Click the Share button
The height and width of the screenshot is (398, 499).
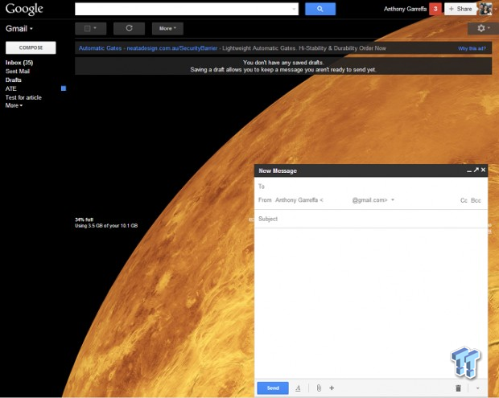click(x=460, y=9)
